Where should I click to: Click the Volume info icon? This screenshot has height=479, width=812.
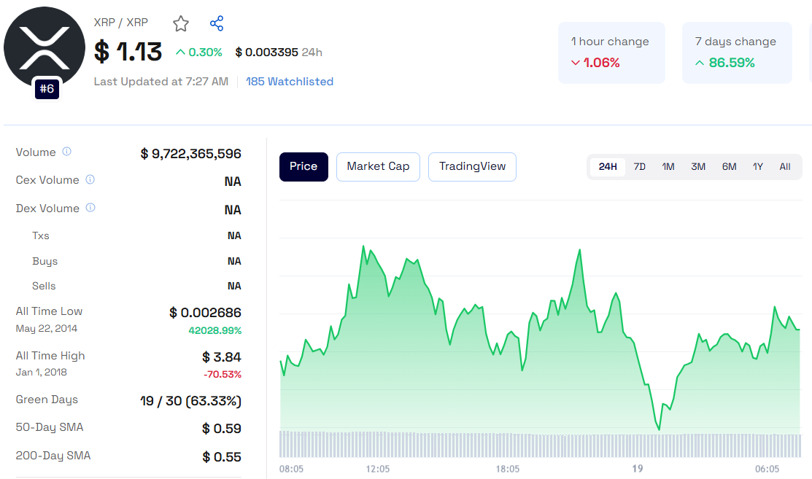click(67, 152)
